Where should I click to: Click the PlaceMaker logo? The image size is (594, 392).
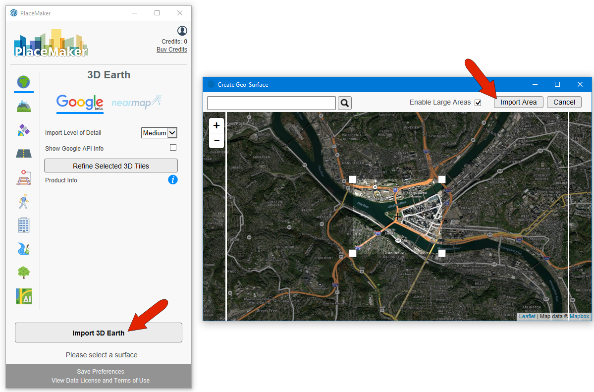click(51, 43)
